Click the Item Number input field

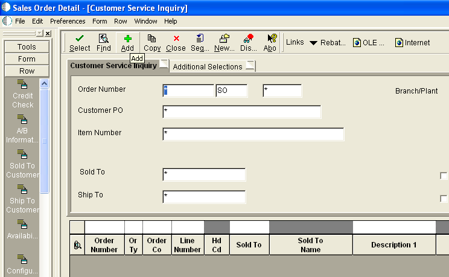click(253, 134)
